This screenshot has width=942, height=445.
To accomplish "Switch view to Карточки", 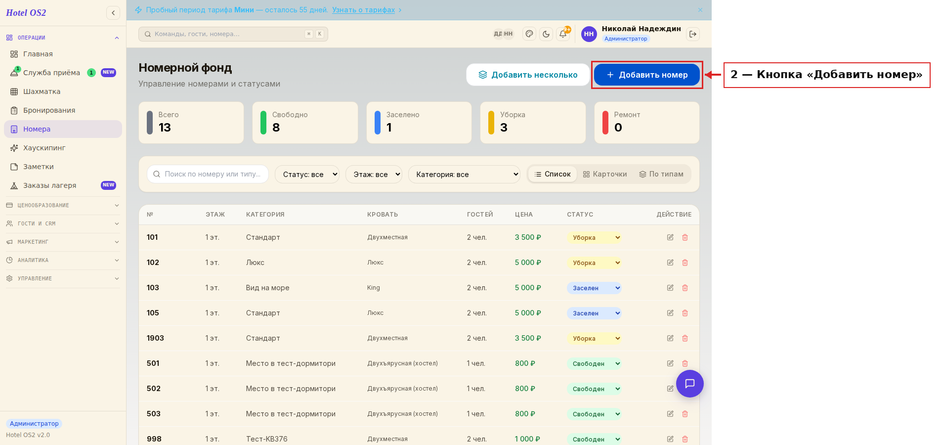I will 605,174.
